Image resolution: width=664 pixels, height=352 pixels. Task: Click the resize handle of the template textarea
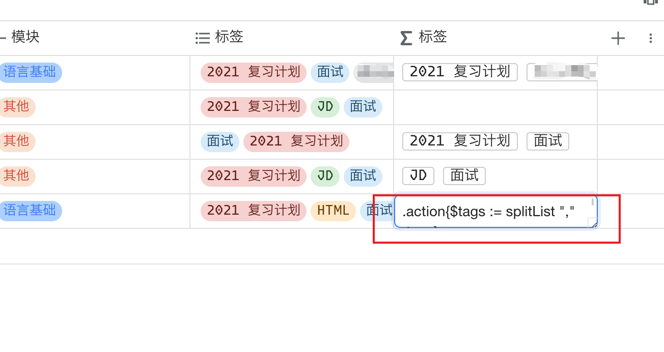pyautogui.click(x=592, y=223)
